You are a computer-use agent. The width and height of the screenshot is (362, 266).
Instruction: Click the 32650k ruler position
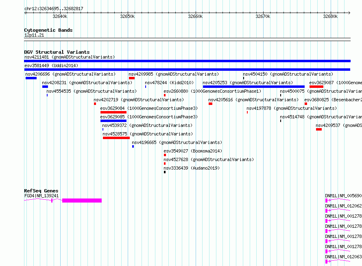127,16
